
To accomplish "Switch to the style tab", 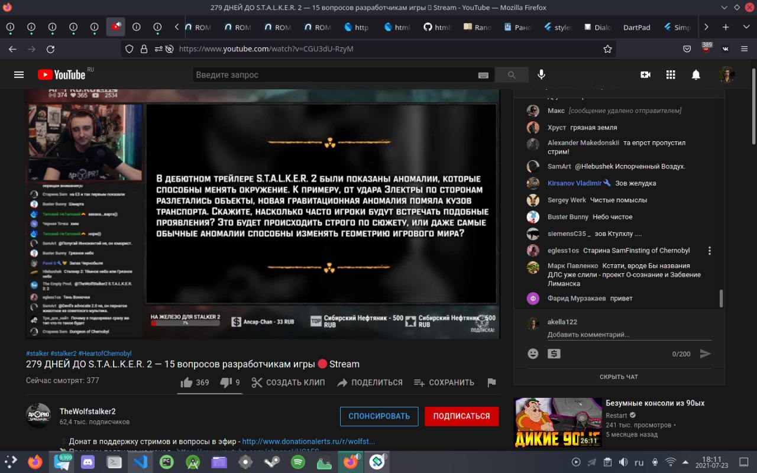I will 557,27.
